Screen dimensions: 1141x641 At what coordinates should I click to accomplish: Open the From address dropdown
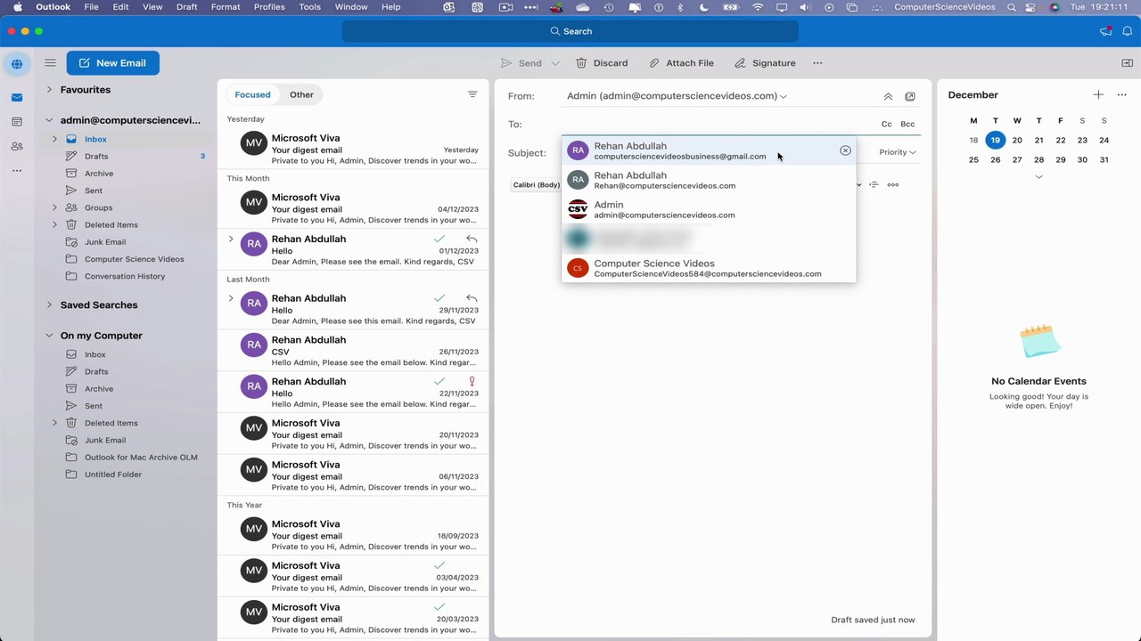tap(677, 96)
